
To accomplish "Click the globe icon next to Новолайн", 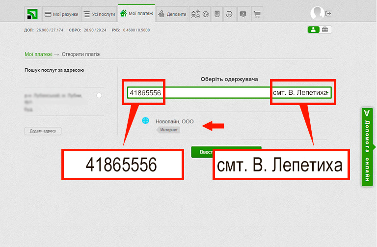I will tap(145, 121).
